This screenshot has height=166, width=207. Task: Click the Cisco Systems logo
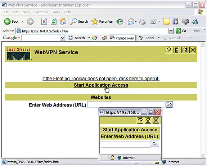pos(19,54)
